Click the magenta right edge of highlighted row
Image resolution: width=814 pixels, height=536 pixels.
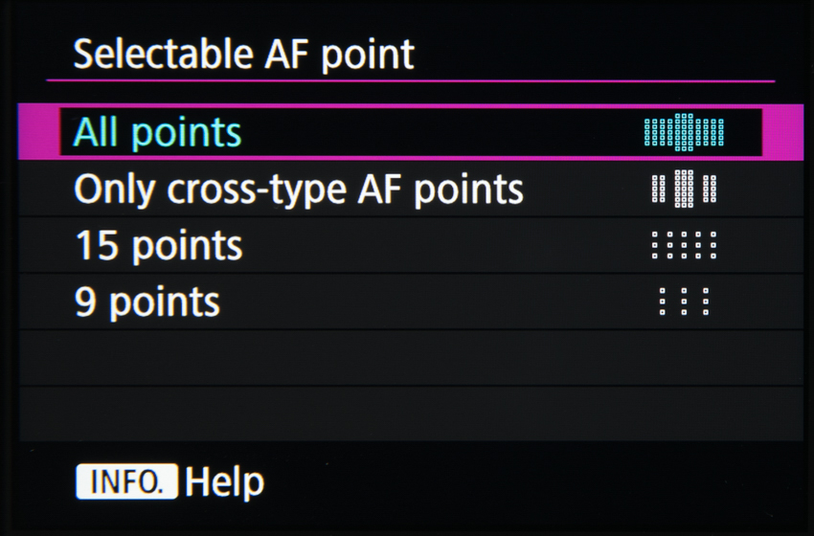783,132
